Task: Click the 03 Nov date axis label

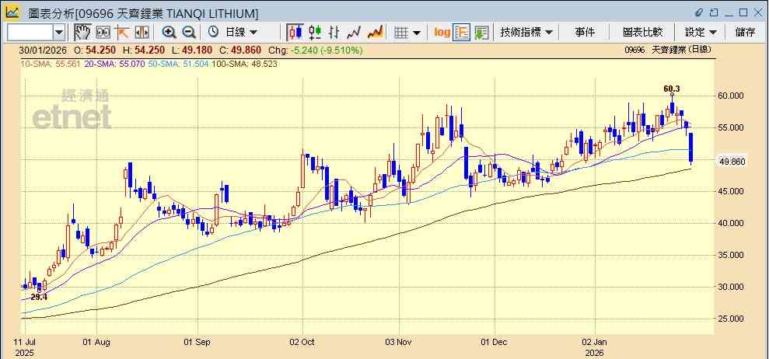Action: coord(398,341)
